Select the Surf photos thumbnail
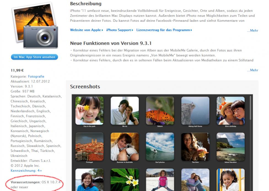The height and width of the screenshot is (191, 269). tap(160, 147)
